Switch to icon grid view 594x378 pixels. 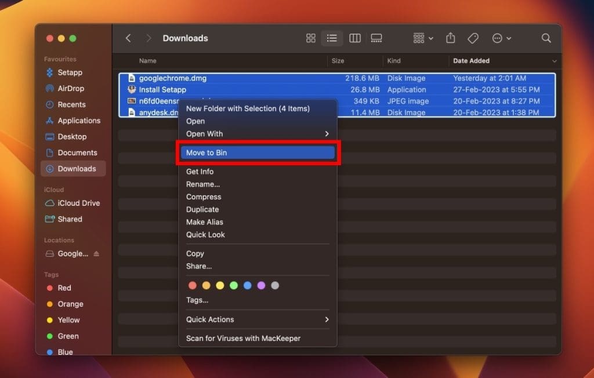coord(311,38)
